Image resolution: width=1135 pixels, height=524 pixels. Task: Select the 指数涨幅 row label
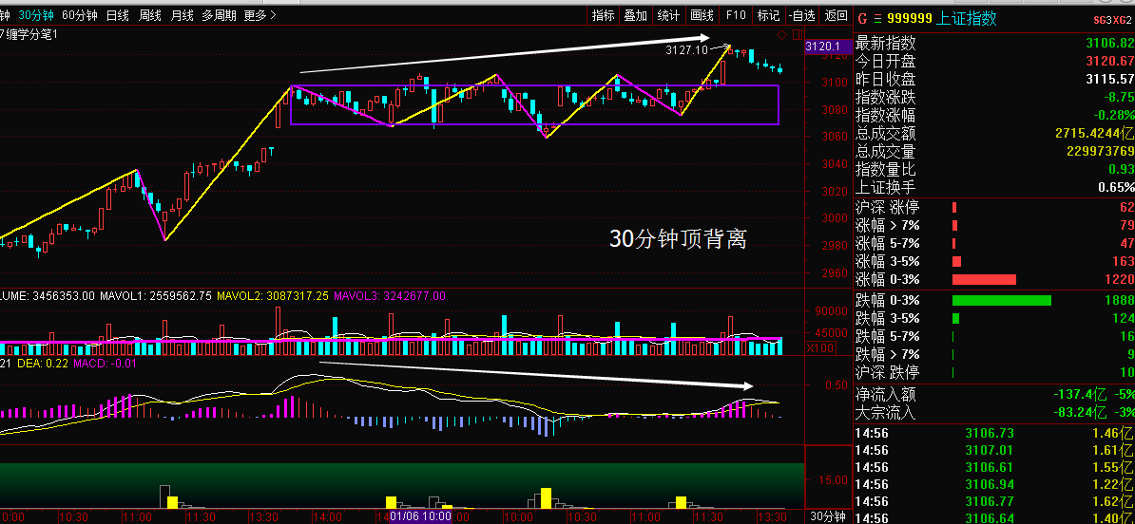[x=885, y=116]
